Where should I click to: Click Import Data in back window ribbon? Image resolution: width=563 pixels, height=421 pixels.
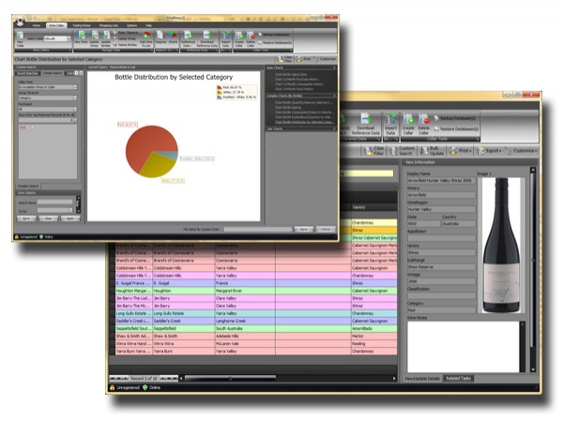pyautogui.click(x=390, y=124)
